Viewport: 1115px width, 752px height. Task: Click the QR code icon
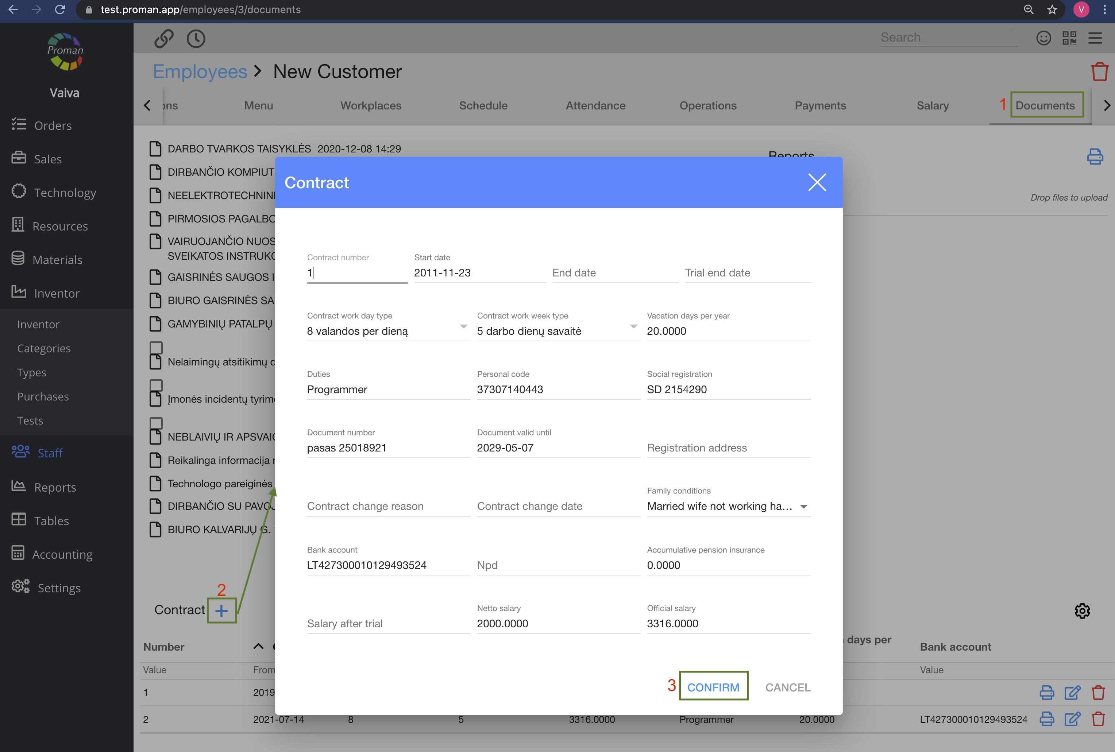pos(1069,38)
